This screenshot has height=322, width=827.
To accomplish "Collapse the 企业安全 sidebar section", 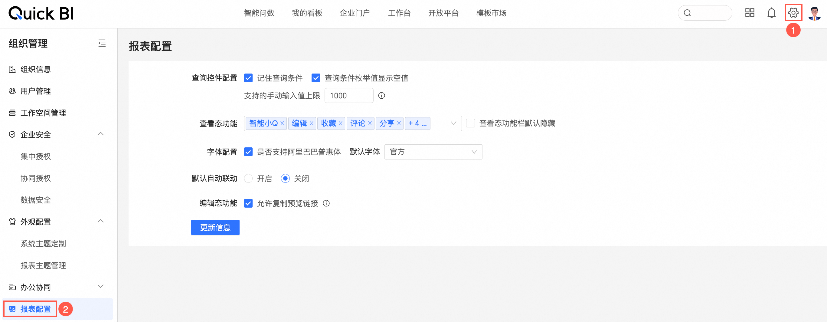I will click(100, 134).
